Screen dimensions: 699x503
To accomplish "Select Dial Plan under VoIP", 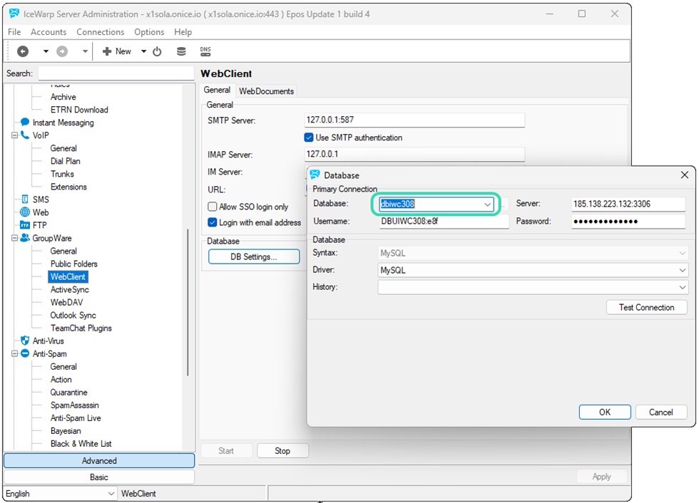I will click(66, 161).
